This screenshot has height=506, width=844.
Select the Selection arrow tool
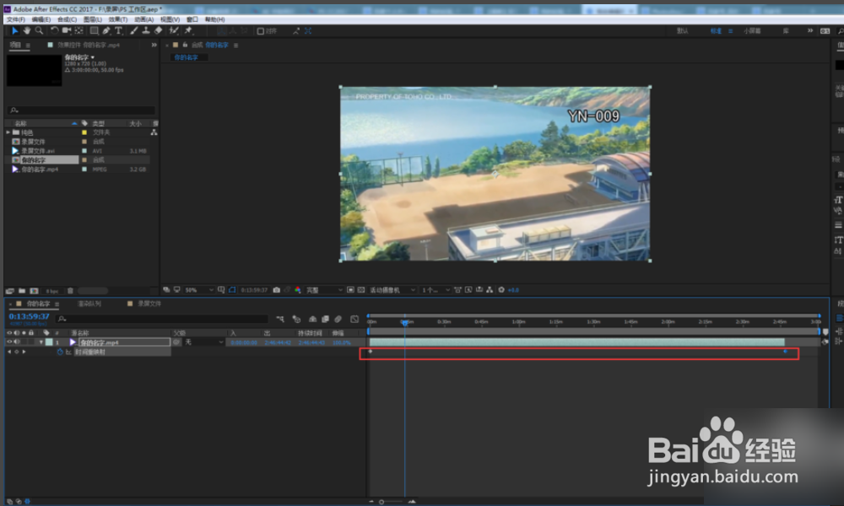15,30
